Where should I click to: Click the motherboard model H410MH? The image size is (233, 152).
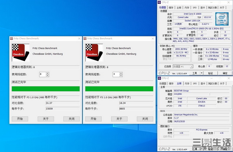click(x=191, y=94)
